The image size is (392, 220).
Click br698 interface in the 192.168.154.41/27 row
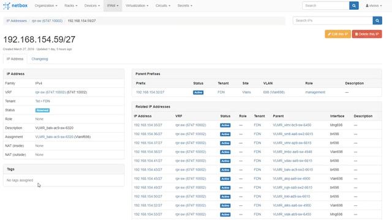click(334, 161)
